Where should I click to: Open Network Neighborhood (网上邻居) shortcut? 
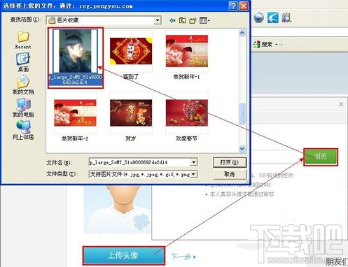point(23,130)
